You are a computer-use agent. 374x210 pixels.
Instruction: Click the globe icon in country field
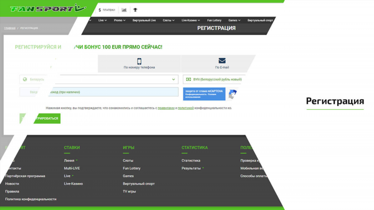[x=25, y=79]
